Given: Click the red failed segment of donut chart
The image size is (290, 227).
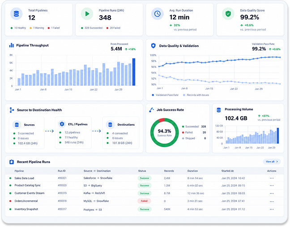Looking at the screenshot, I should [162, 120].
